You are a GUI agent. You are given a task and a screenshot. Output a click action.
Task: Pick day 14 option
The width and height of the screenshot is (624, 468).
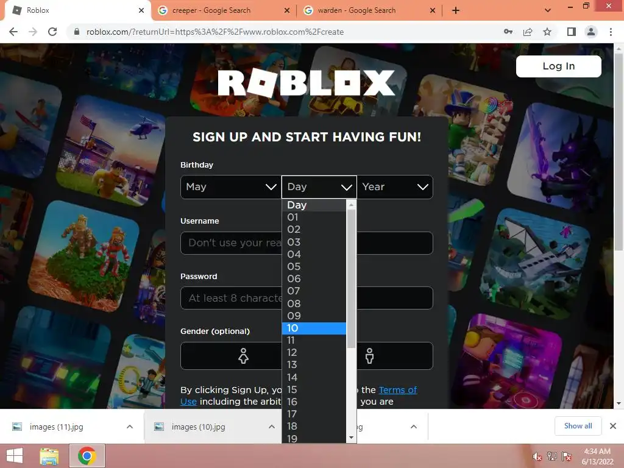point(314,377)
